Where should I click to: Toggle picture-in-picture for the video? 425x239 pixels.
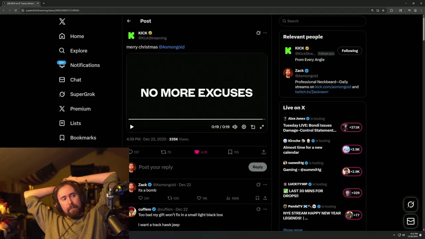(253, 127)
